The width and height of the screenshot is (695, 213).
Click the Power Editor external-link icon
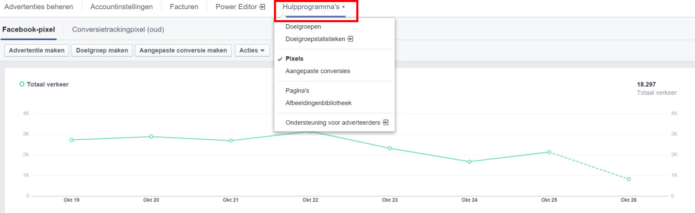(262, 7)
